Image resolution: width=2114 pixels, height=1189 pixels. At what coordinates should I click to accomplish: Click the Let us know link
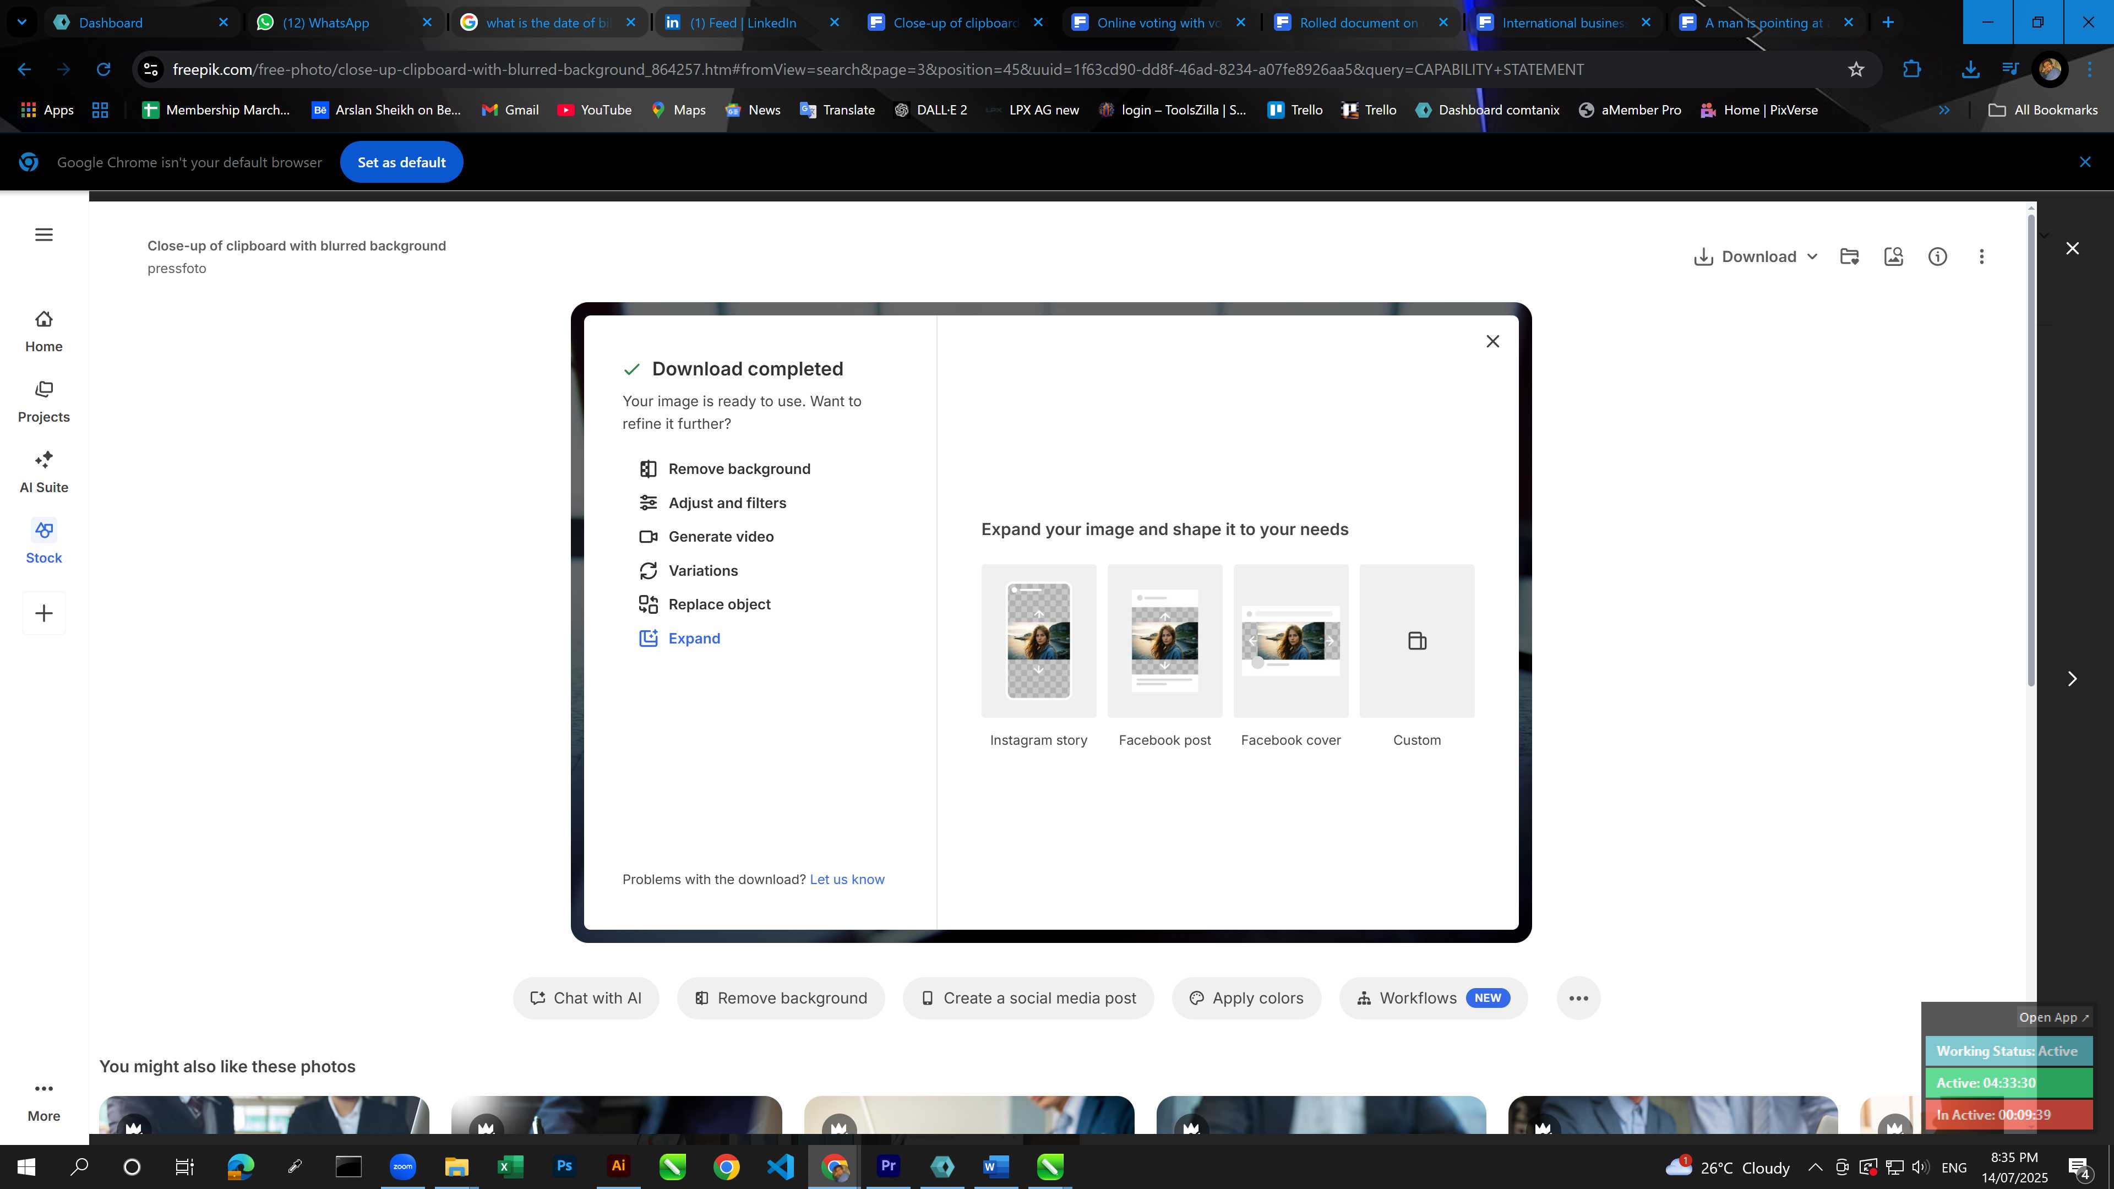tap(847, 880)
